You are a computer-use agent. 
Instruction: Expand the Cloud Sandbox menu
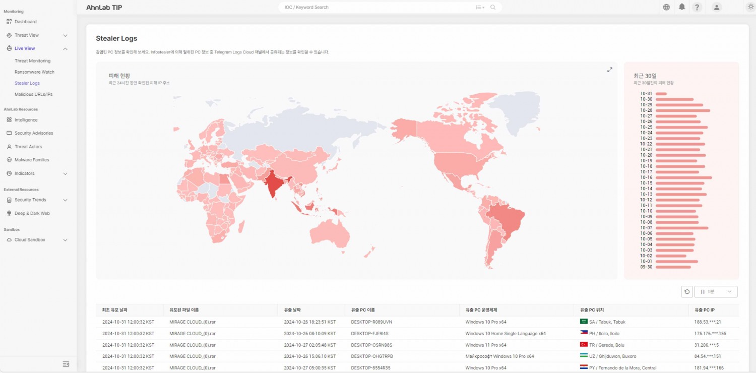tap(65, 240)
